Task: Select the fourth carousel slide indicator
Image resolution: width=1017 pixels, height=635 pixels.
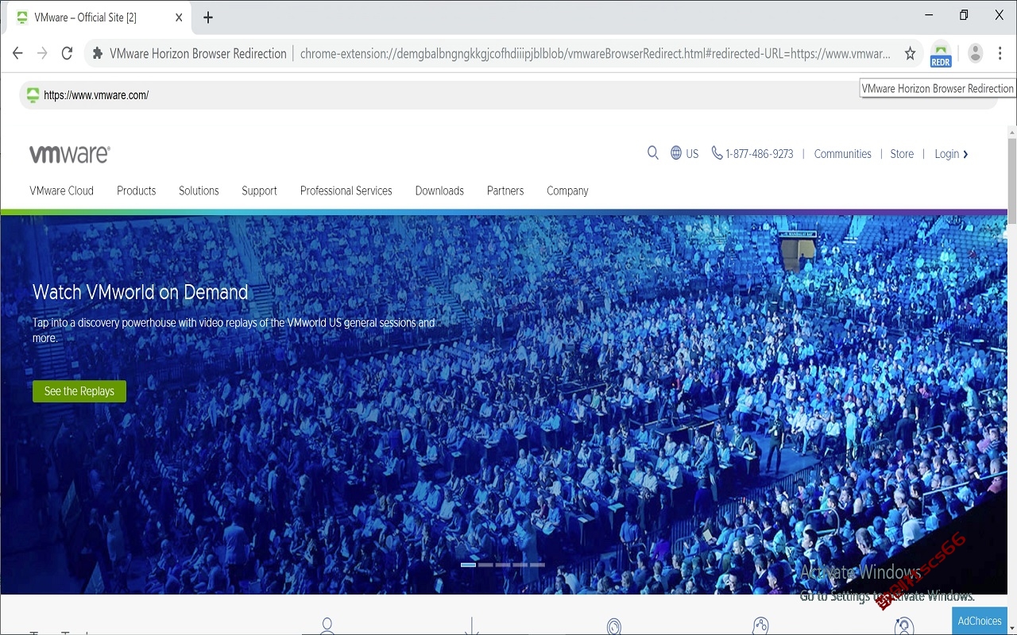Action: point(520,564)
